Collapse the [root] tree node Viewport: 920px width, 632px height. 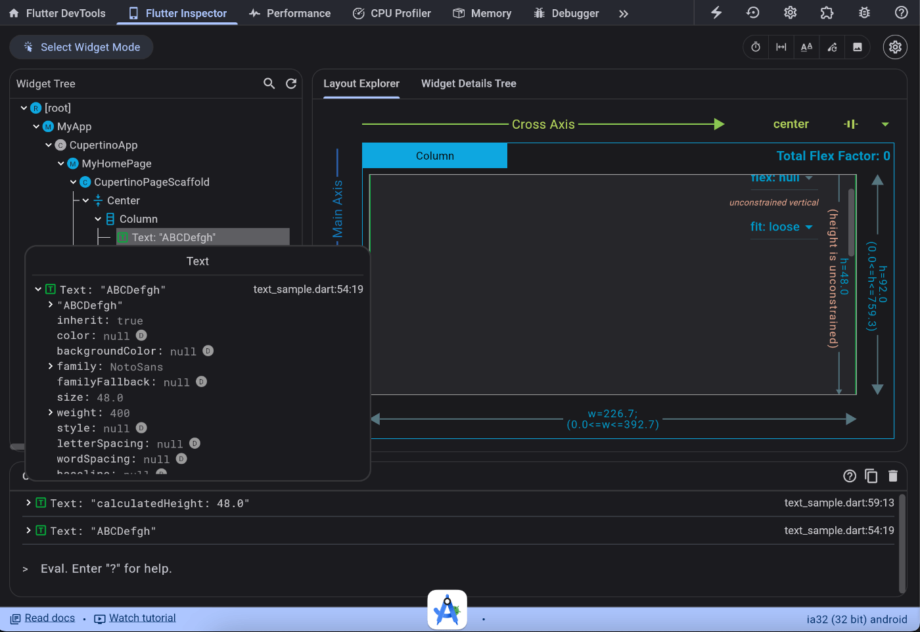pyautogui.click(x=24, y=108)
